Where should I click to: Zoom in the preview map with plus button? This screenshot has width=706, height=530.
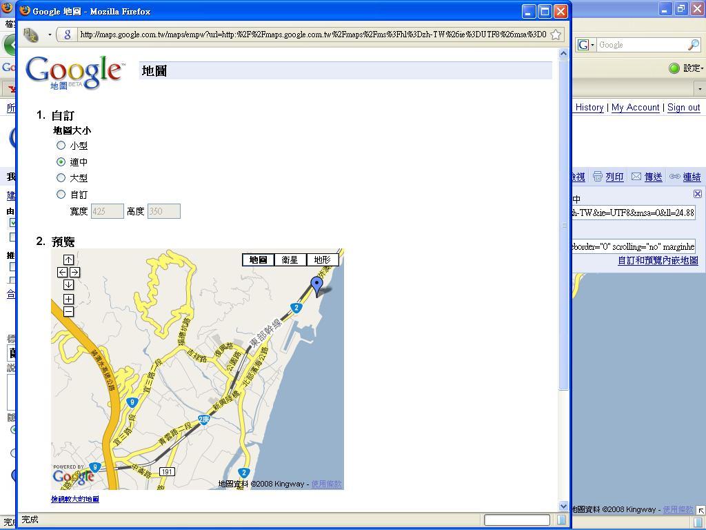coord(68,299)
